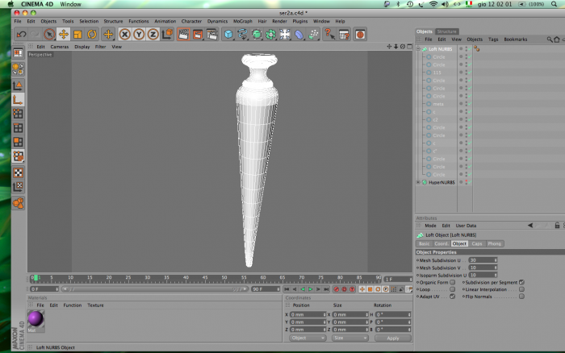Toggle X axis lock

pos(124,35)
